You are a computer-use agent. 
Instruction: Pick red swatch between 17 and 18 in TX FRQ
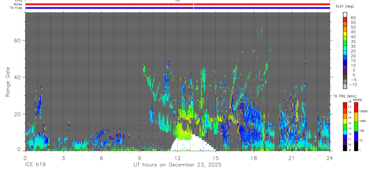(345, 105)
